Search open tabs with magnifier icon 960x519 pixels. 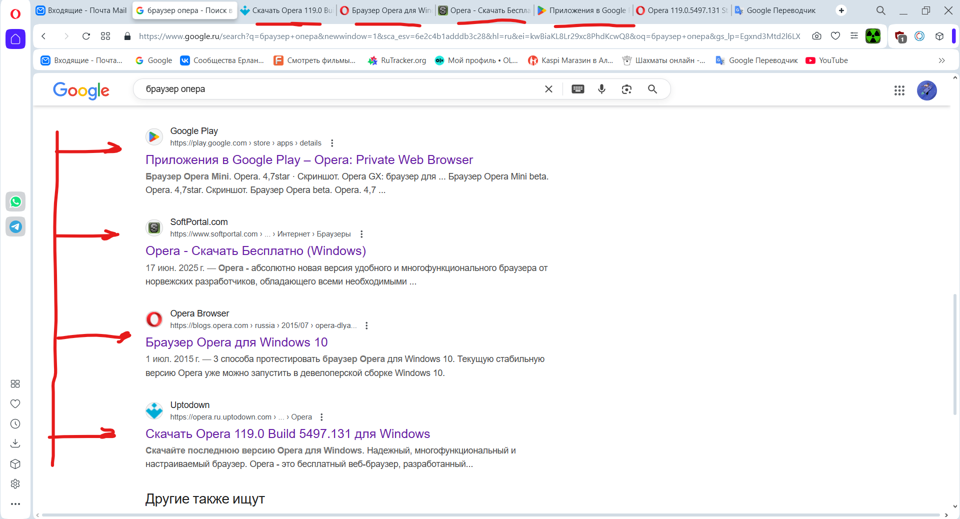point(881,10)
